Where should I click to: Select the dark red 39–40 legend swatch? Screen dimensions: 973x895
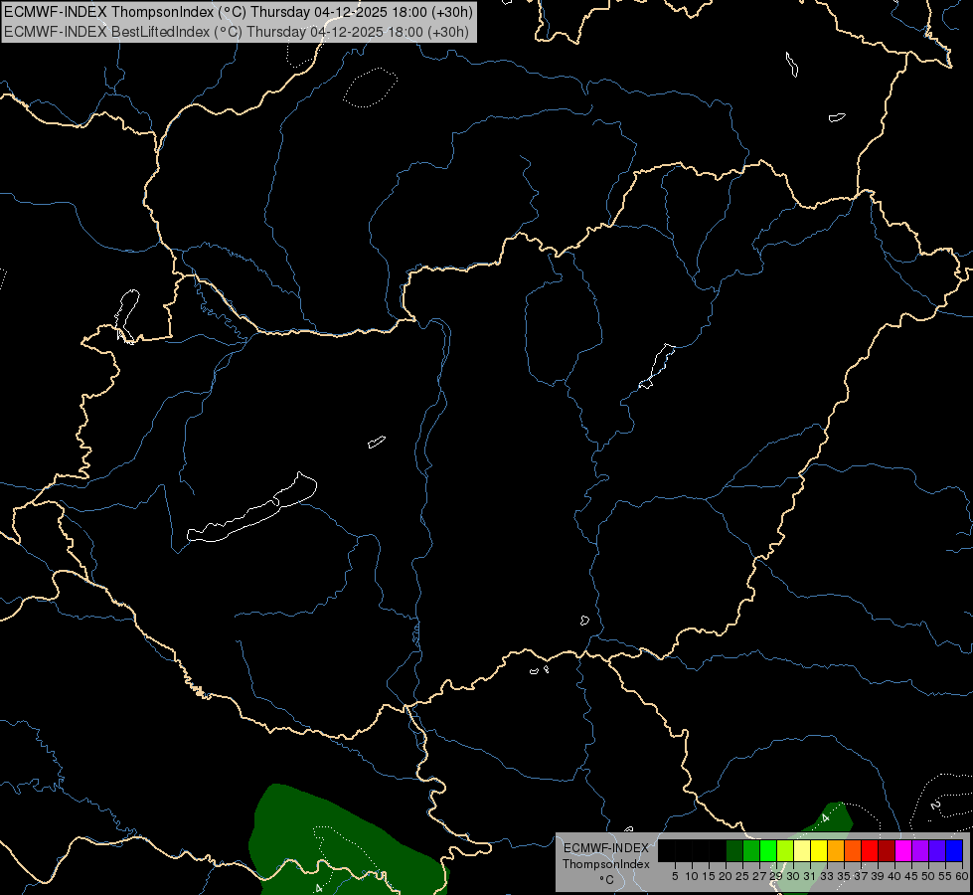pos(887,851)
